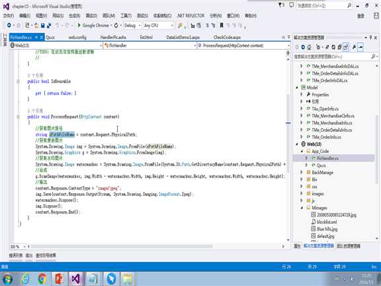
Task: Collapse the ProcessRequest method outline
Action: pyautogui.click(x=19, y=117)
